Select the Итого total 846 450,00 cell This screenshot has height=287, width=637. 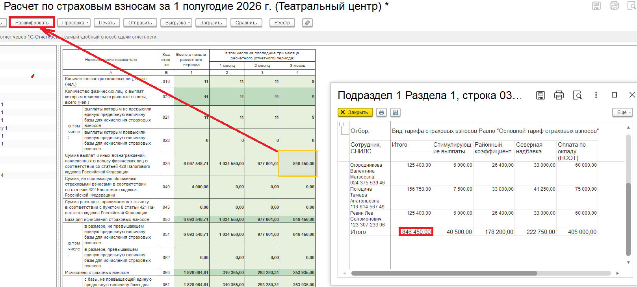point(416,232)
